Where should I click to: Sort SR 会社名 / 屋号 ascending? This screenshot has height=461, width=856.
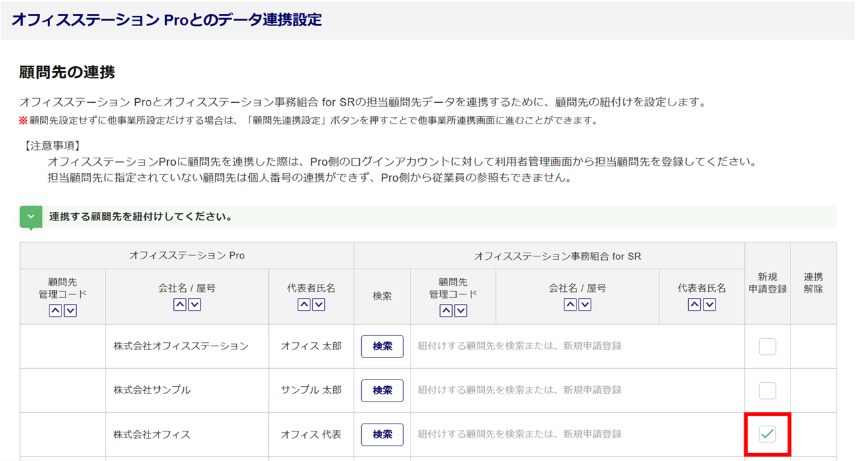(570, 305)
